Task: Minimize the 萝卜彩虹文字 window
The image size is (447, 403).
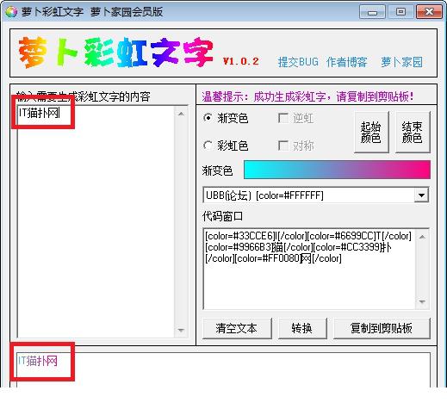Action: click(x=372, y=12)
